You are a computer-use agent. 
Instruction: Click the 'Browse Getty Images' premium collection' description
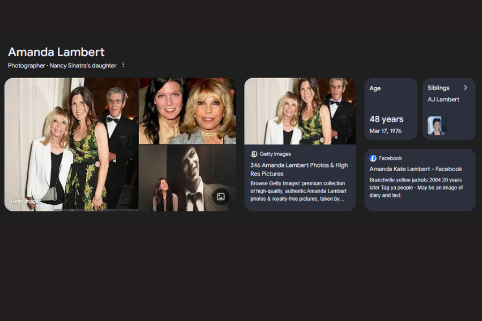click(x=298, y=191)
